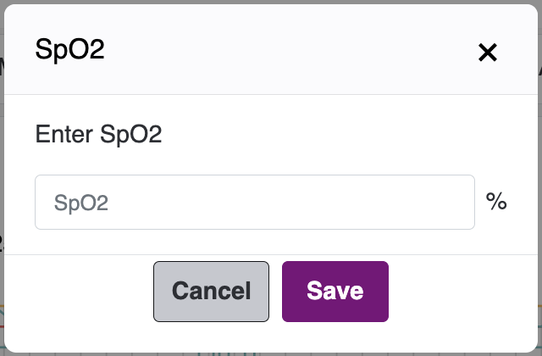The width and height of the screenshot is (542, 356).
Task: Focus the text box with SpO2 placeholder
Action: (255, 202)
